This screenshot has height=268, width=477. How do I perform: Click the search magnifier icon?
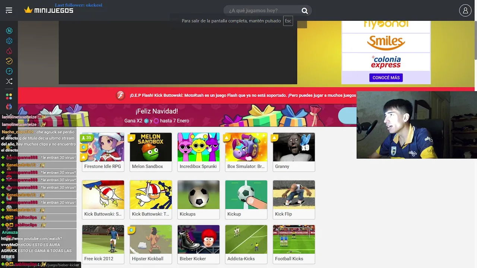304,11
